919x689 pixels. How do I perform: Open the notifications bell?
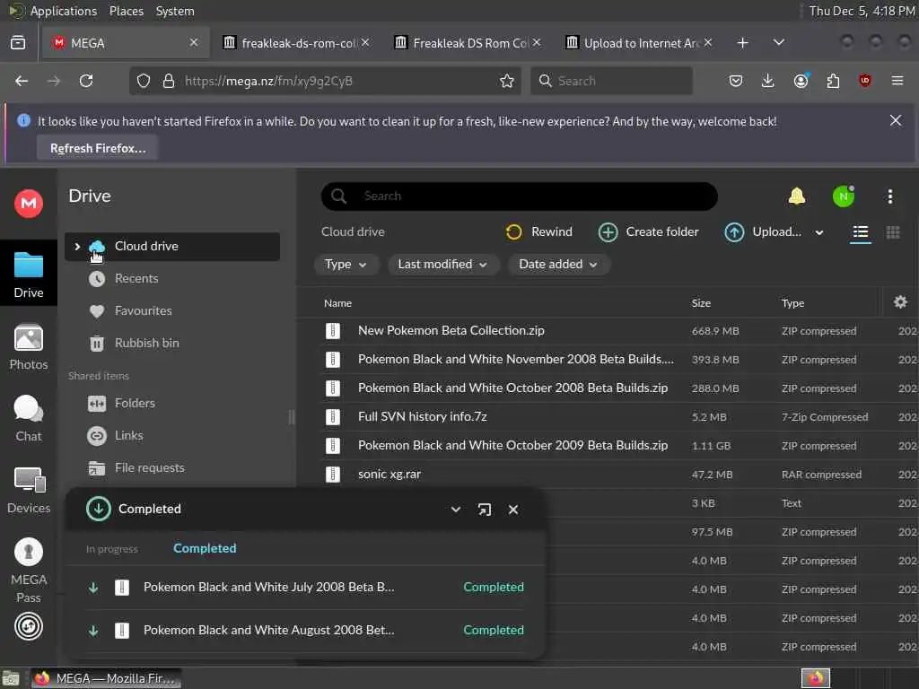coord(797,196)
